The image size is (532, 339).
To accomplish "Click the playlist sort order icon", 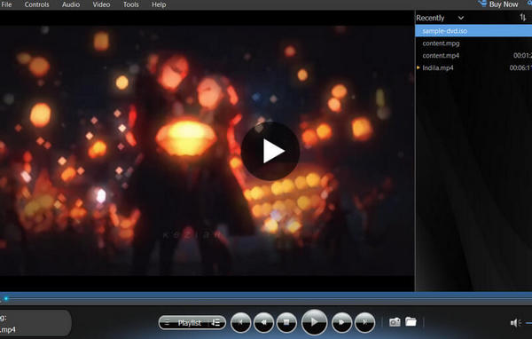I will [x=522, y=18].
